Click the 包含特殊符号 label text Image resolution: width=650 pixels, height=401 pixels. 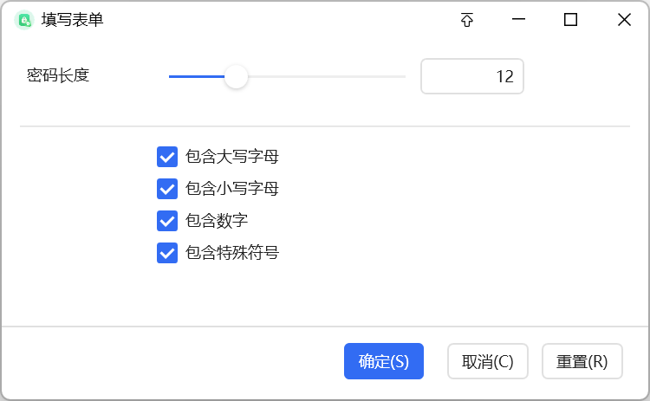[x=232, y=253]
